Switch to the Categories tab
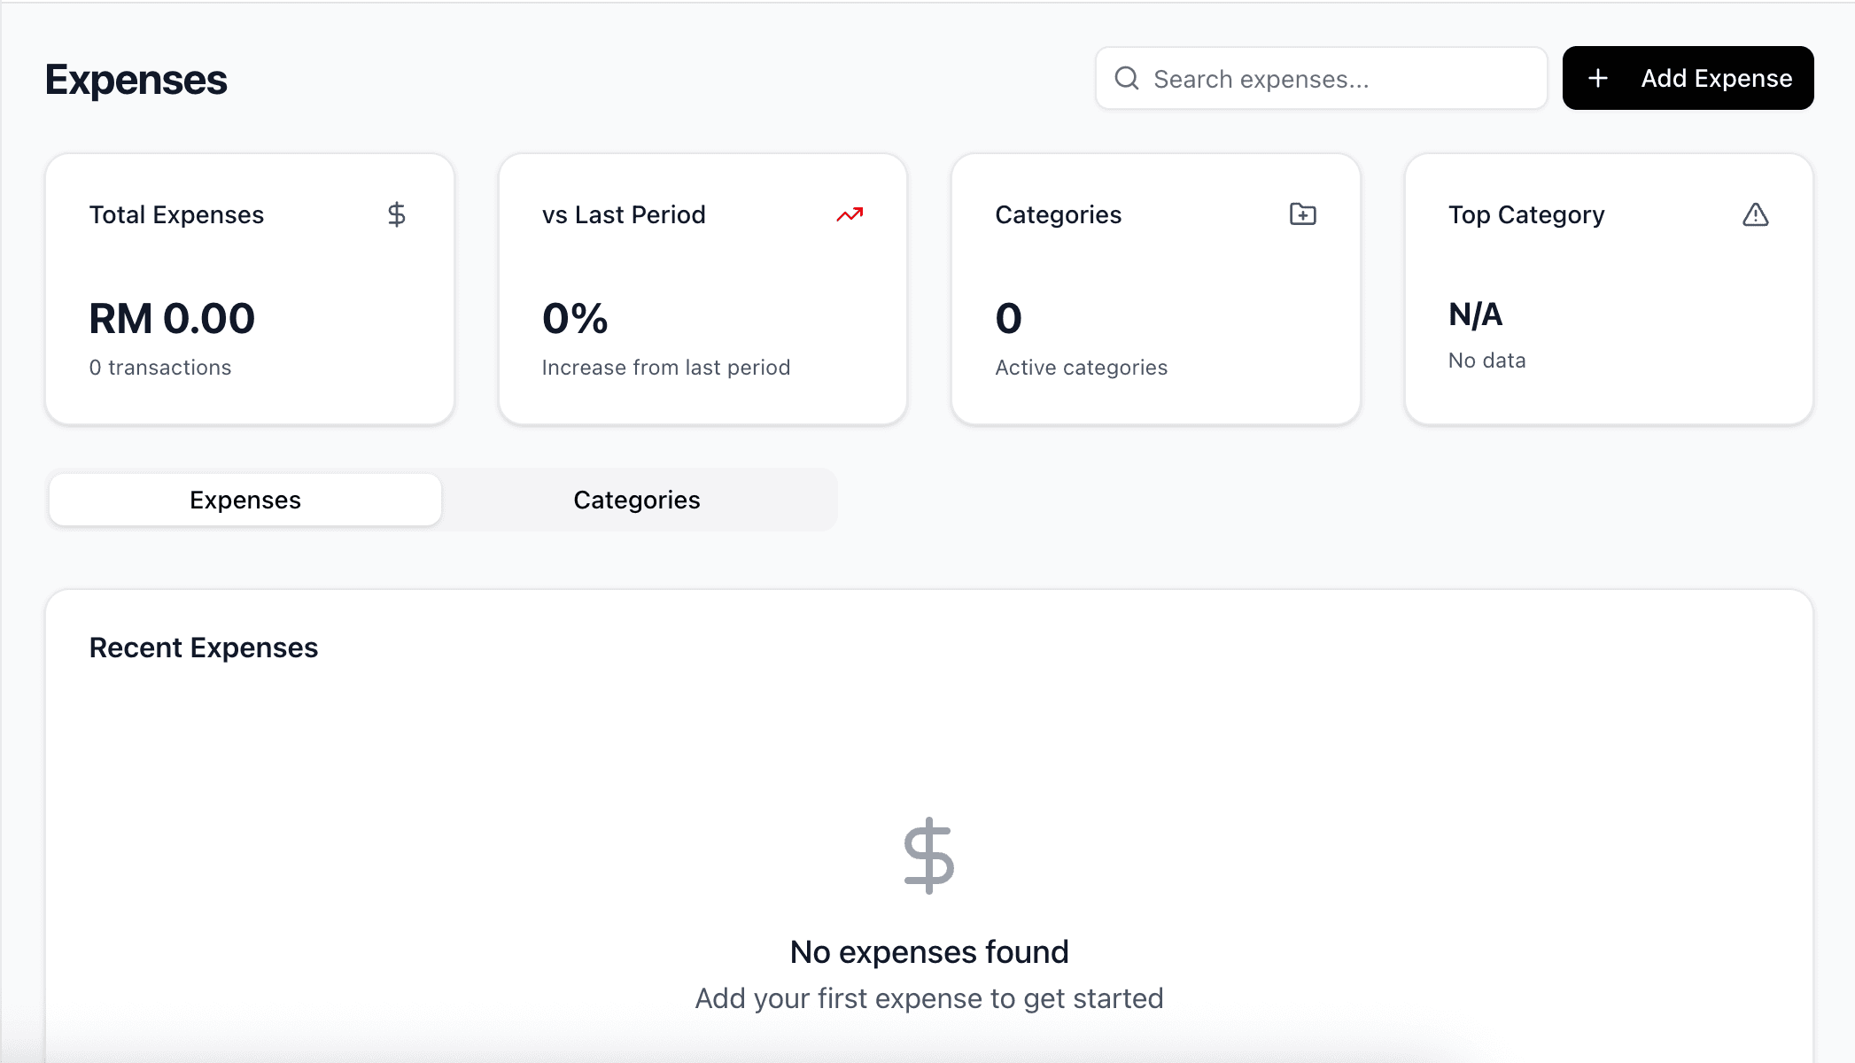This screenshot has height=1063, width=1855. 637,500
